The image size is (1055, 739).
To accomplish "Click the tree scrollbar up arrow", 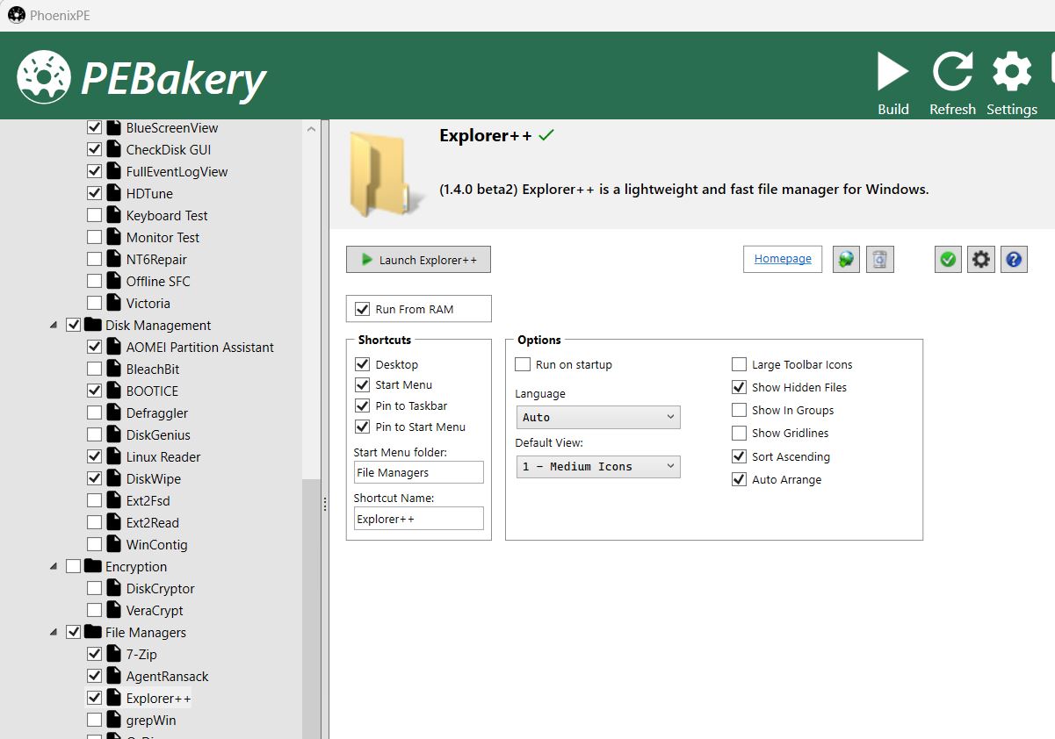I will (x=311, y=129).
